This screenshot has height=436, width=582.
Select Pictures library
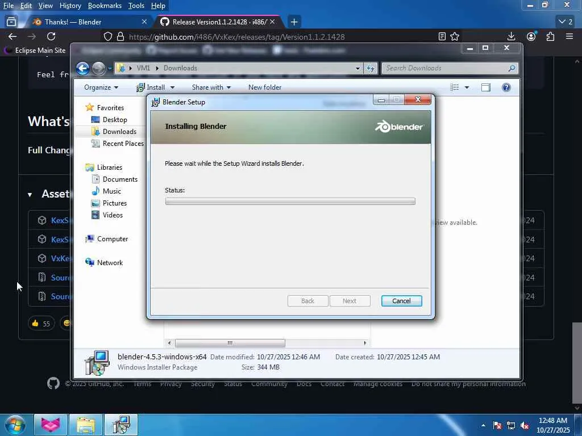[114, 203]
